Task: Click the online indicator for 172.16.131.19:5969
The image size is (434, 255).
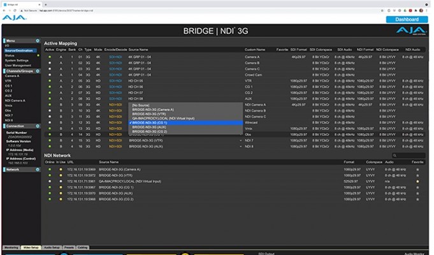Action: coord(50,170)
